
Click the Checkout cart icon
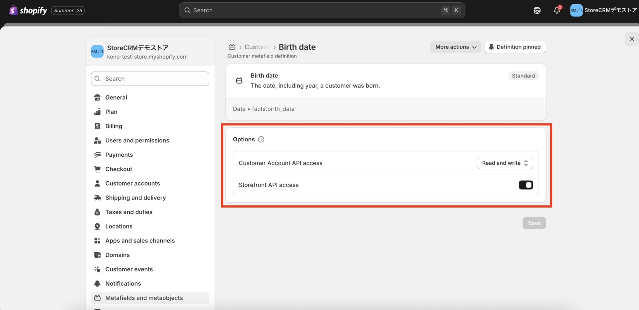click(x=97, y=169)
